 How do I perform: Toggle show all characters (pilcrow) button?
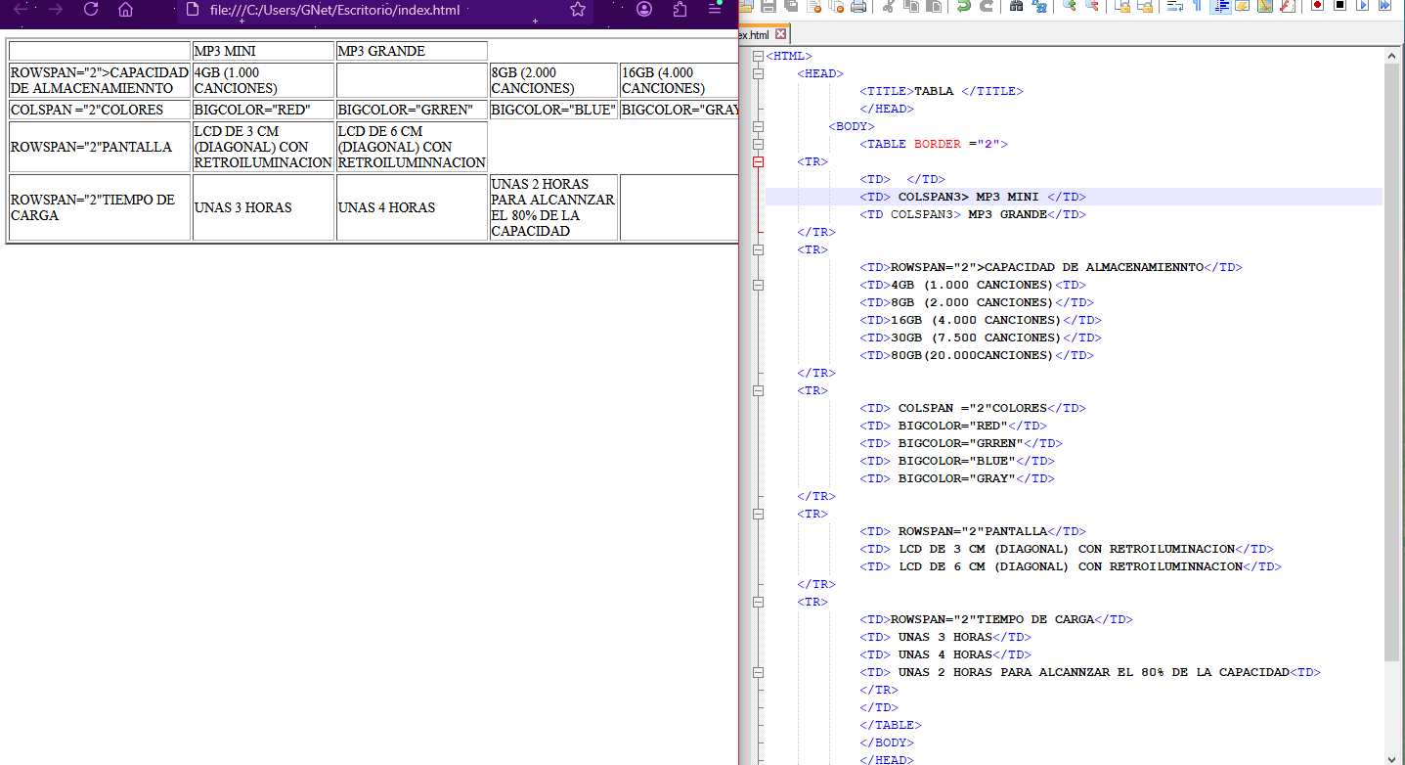(x=1197, y=6)
